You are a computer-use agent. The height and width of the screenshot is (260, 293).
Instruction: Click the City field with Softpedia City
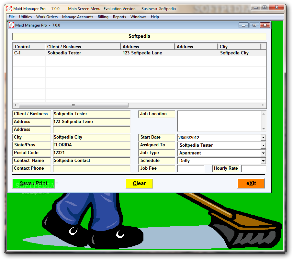click(x=92, y=137)
